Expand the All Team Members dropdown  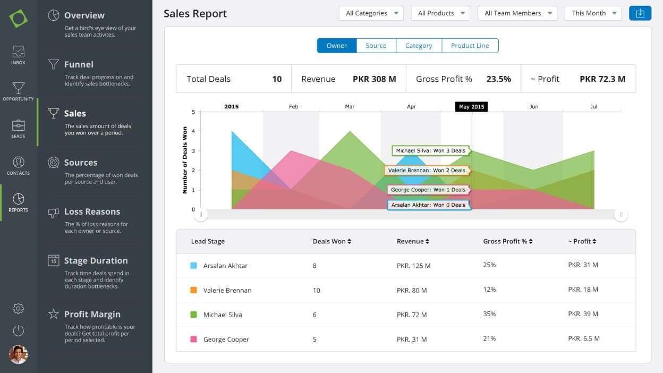click(x=517, y=13)
